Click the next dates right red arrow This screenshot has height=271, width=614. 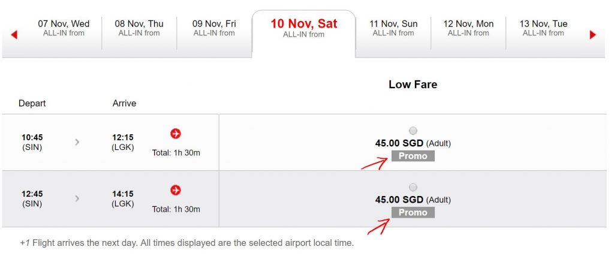coord(593,35)
